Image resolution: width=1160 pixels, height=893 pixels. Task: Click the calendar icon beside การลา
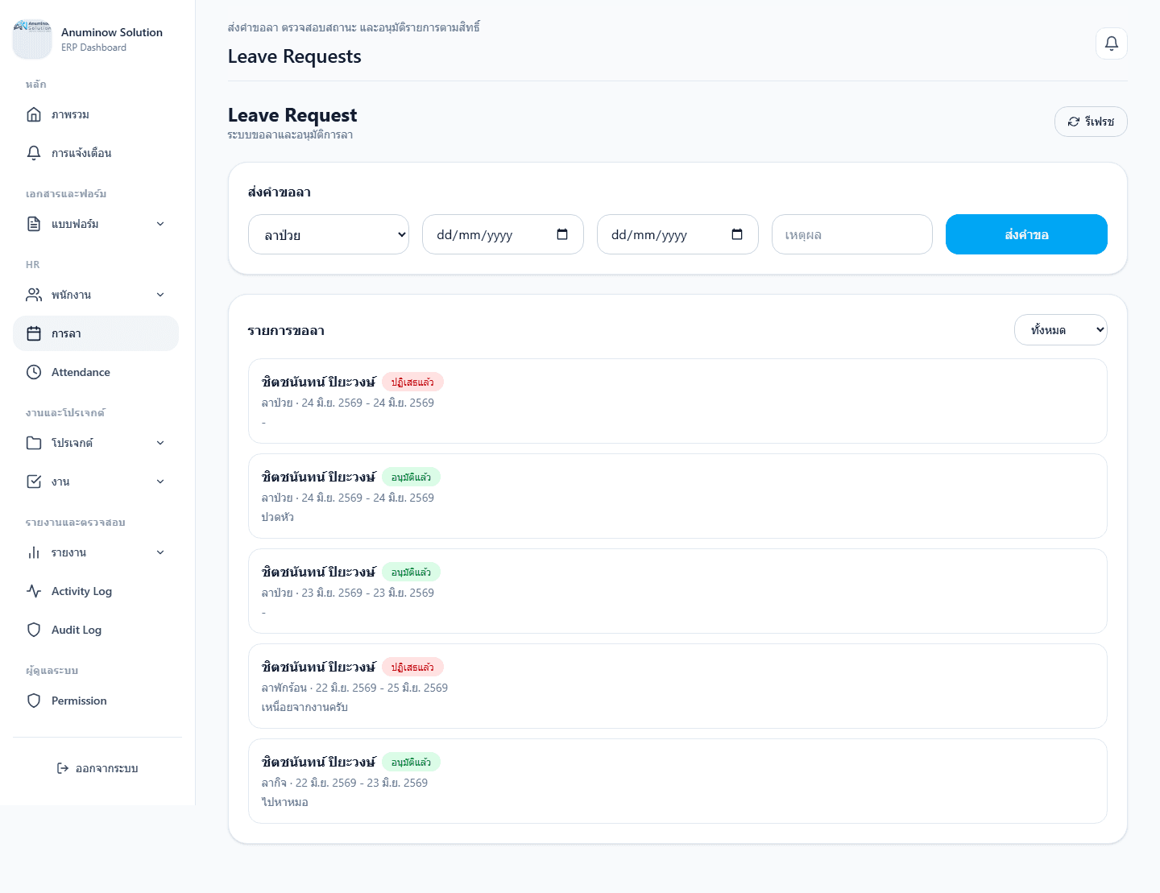(x=34, y=333)
